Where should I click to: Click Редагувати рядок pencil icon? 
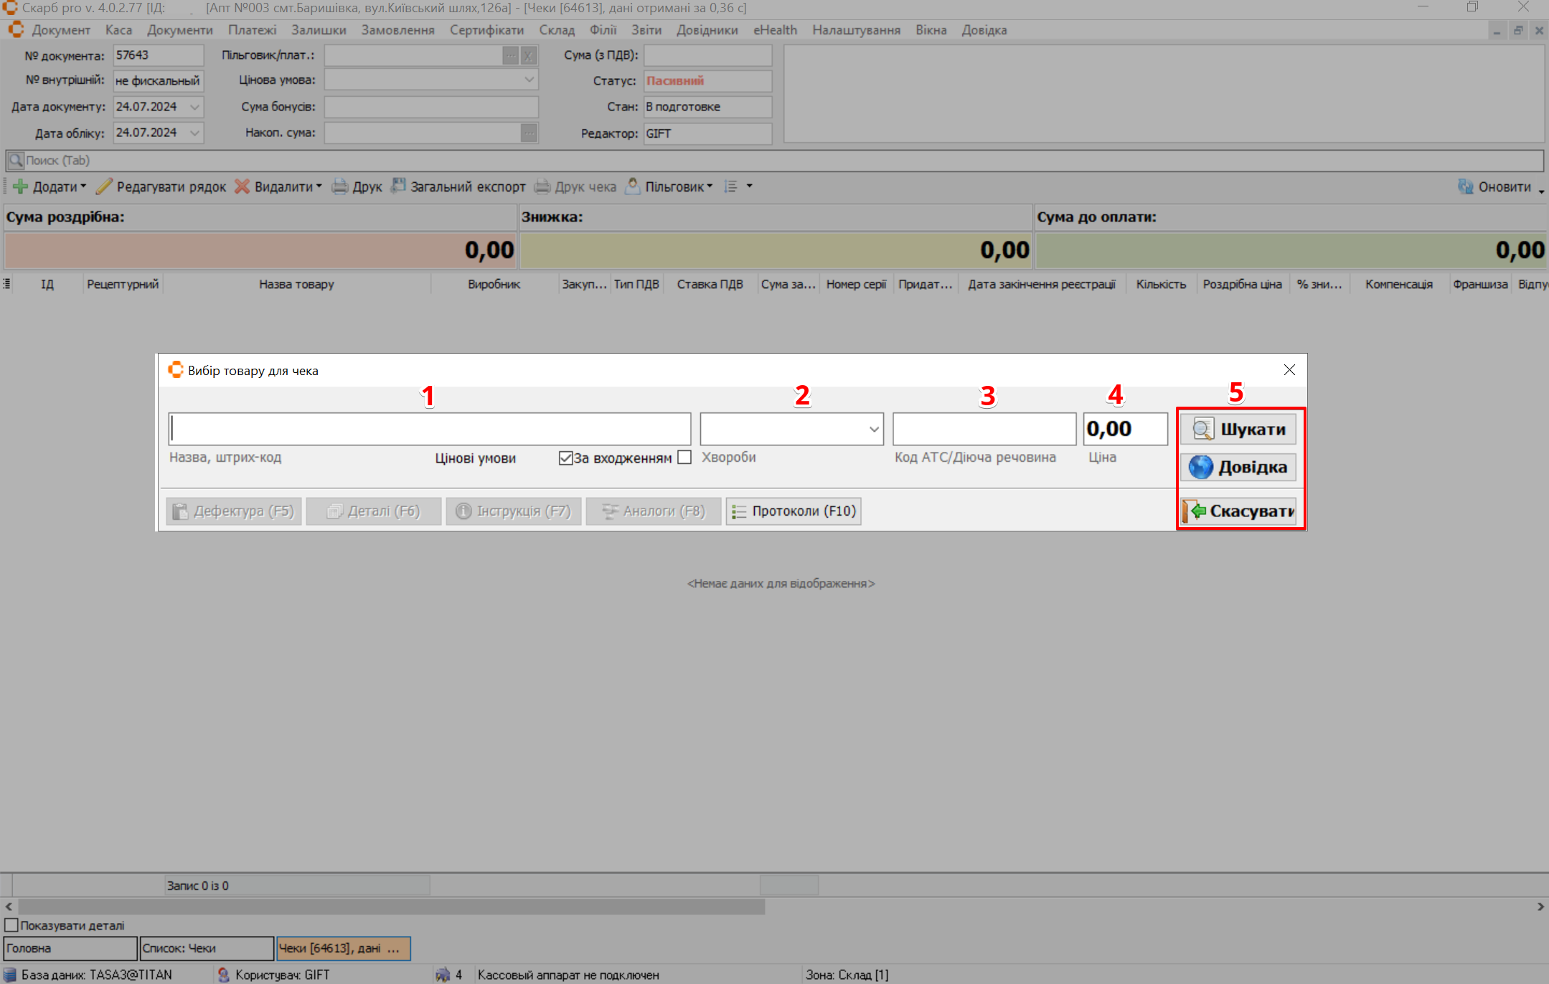[x=104, y=186]
